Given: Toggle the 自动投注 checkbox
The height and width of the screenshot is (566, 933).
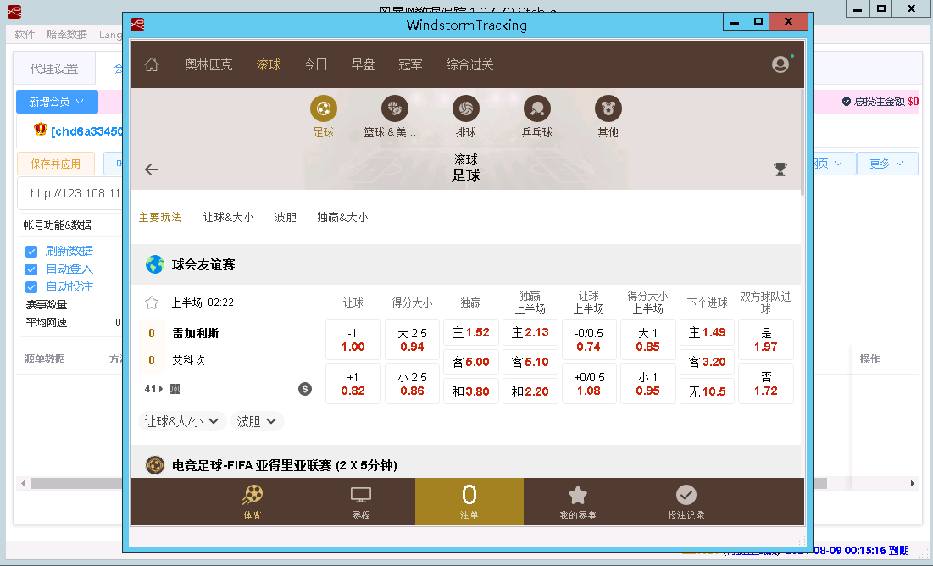Looking at the screenshot, I should (31, 287).
